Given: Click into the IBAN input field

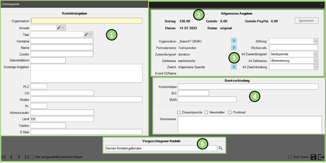Looking at the screenshot, I should pos(207,100).
